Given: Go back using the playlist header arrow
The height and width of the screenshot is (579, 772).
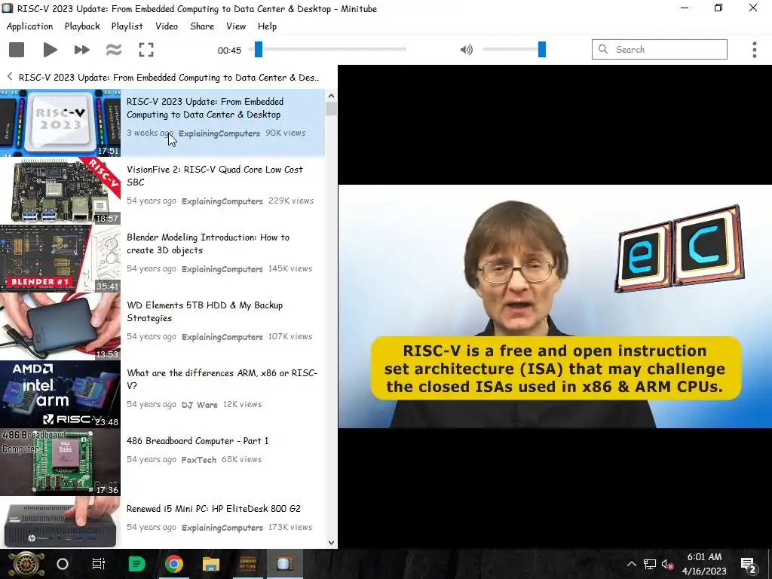Looking at the screenshot, I should [x=10, y=77].
